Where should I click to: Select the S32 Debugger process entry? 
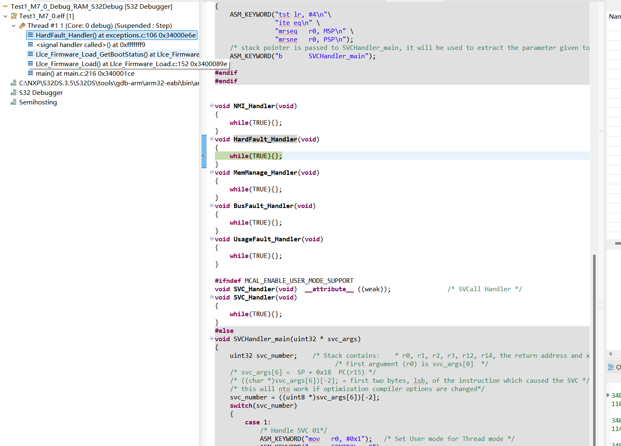click(41, 93)
